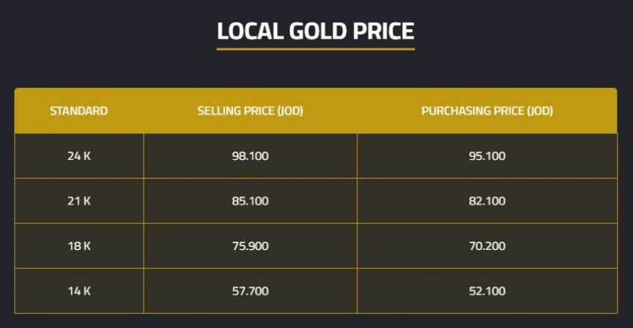Click the 57.700 selling price value
Screen dimensions: 633x328
[x=250, y=291]
